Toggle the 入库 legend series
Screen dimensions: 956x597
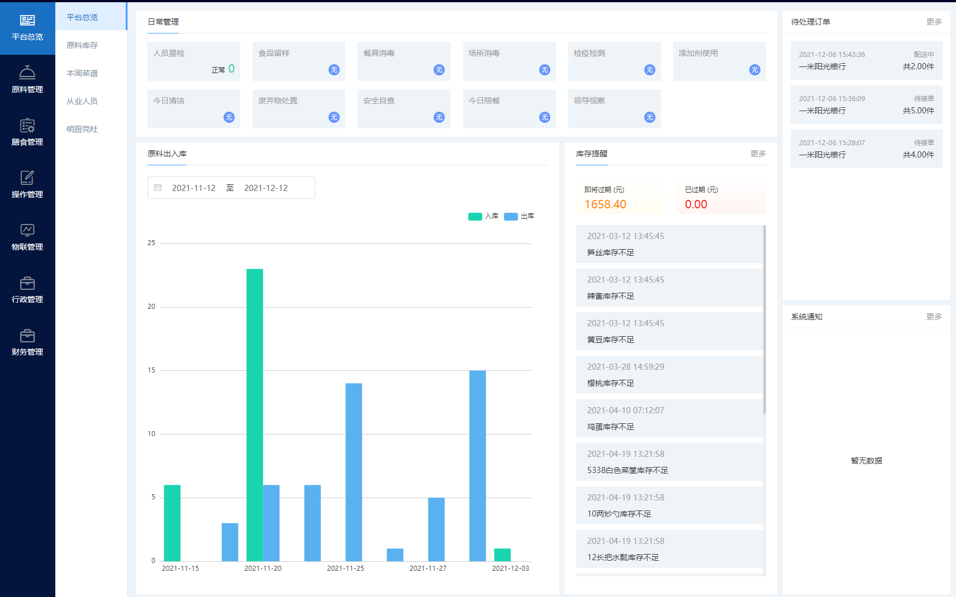[x=483, y=216]
